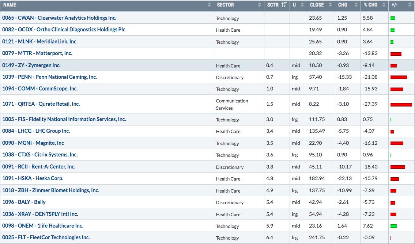Open the HSKA Heska Corp. link

[33, 178]
